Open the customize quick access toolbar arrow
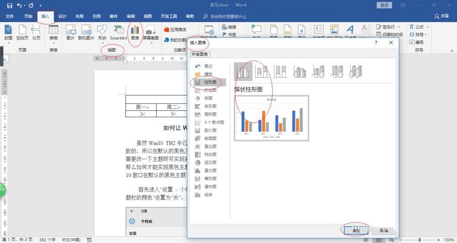This screenshot has width=457, height=243. point(41,5)
